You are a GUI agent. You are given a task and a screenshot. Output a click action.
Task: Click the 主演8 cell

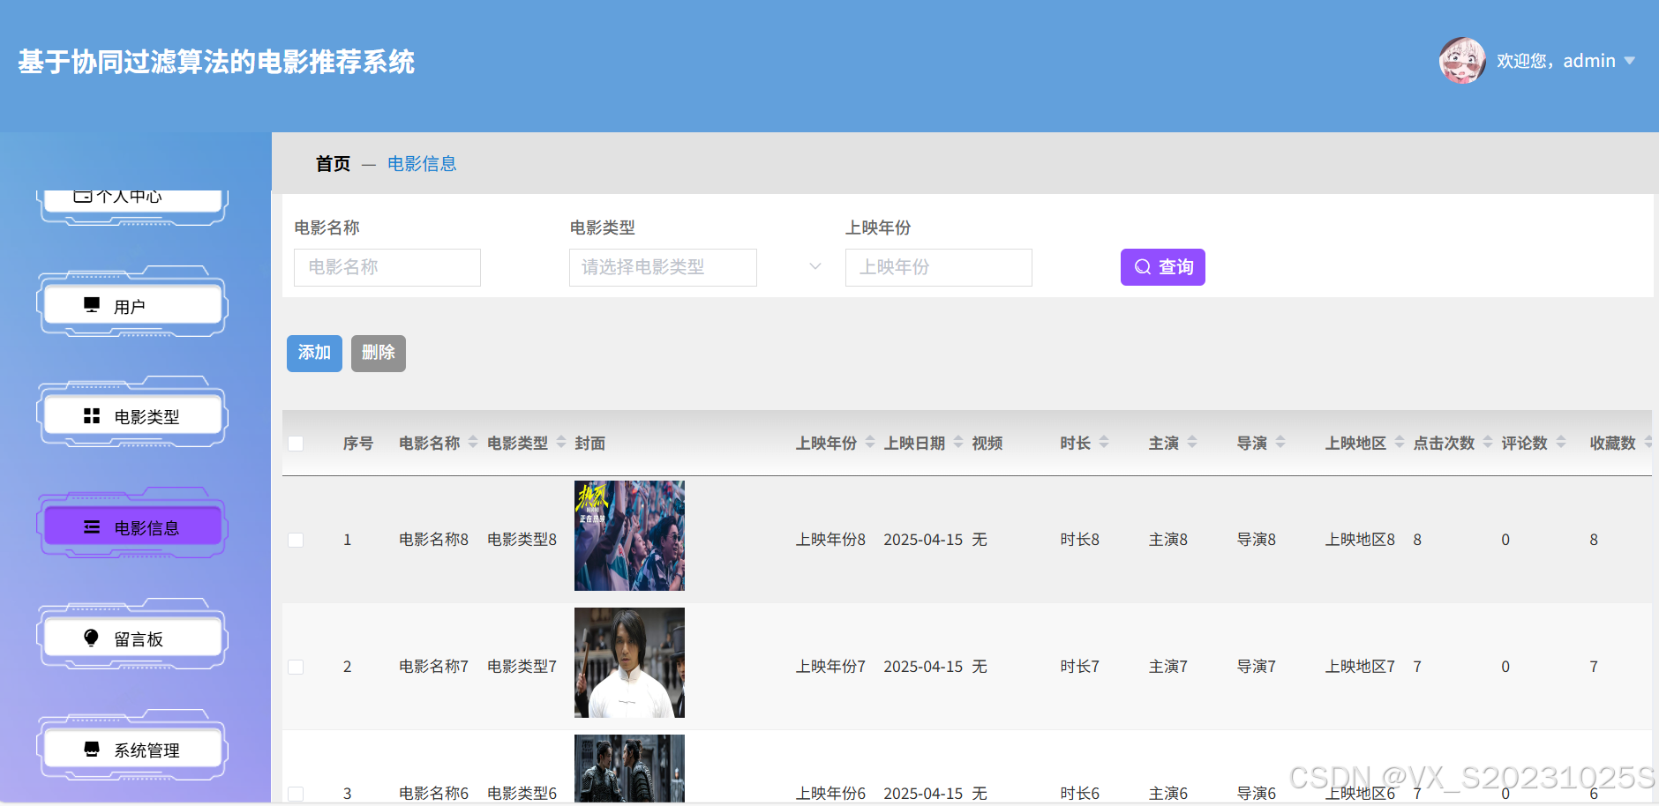click(1168, 540)
